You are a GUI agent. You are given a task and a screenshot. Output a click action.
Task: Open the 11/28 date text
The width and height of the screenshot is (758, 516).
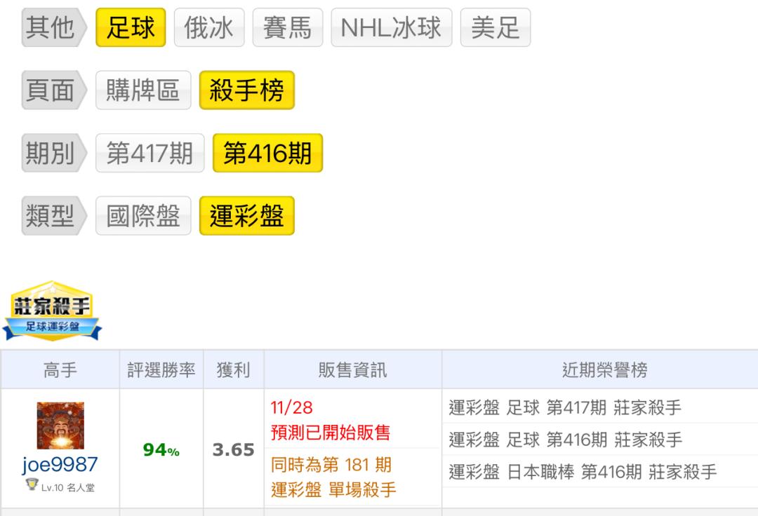click(x=291, y=407)
